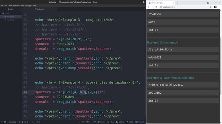Open the Chrome three-dot menu
This screenshot has height=124, width=222.
click(x=219, y=7)
